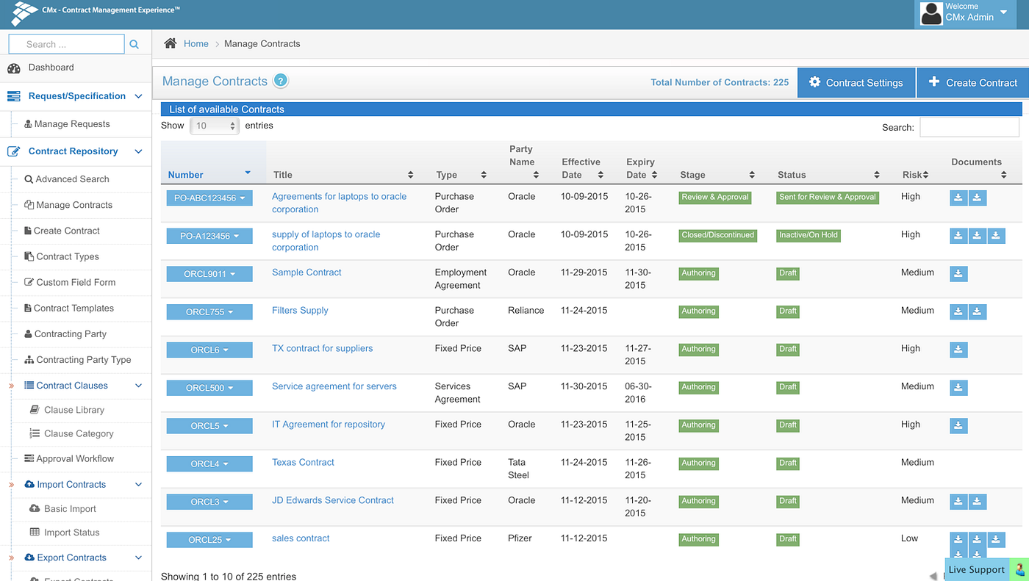Image resolution: width=1029 pixels, height=581 pixels.
Task: Expand the PO-ABC123456 number dropdown
Action: pyautogui.click(x=209, y=197)
